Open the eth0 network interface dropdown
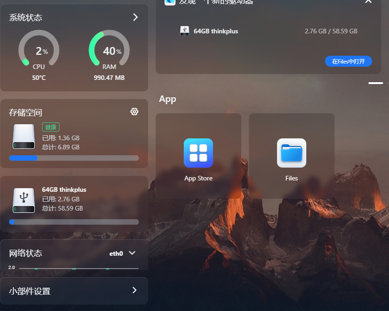 click(x=123, y=253)
